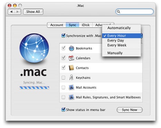
Task: Uncheck the Bookmarks sync checkbox
Action: pyautogui.click(x=64, y=48)
